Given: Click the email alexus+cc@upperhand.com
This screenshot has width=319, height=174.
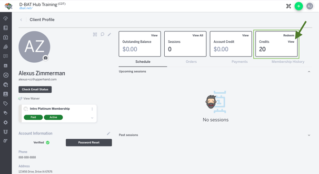Looking at the screenshot, I should 38,79.
